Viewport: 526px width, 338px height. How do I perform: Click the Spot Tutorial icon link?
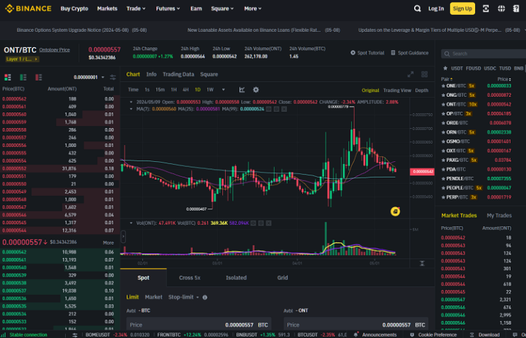pos(367,53)
